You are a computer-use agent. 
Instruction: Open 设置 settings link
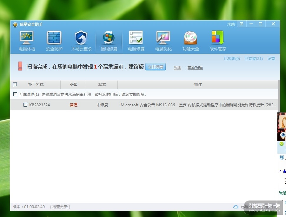tap(271, 59)
